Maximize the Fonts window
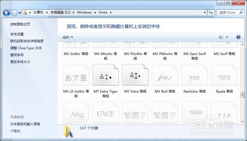Image resolution: width=247 pixels, height=141 pixels. (x=228, y=3)
